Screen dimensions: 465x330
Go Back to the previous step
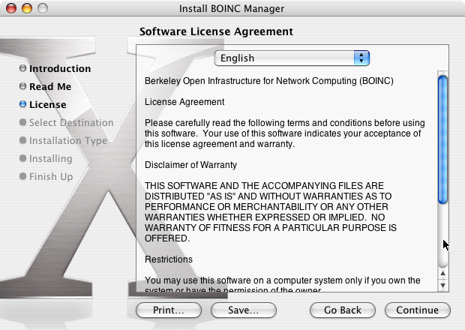[343, 310]
